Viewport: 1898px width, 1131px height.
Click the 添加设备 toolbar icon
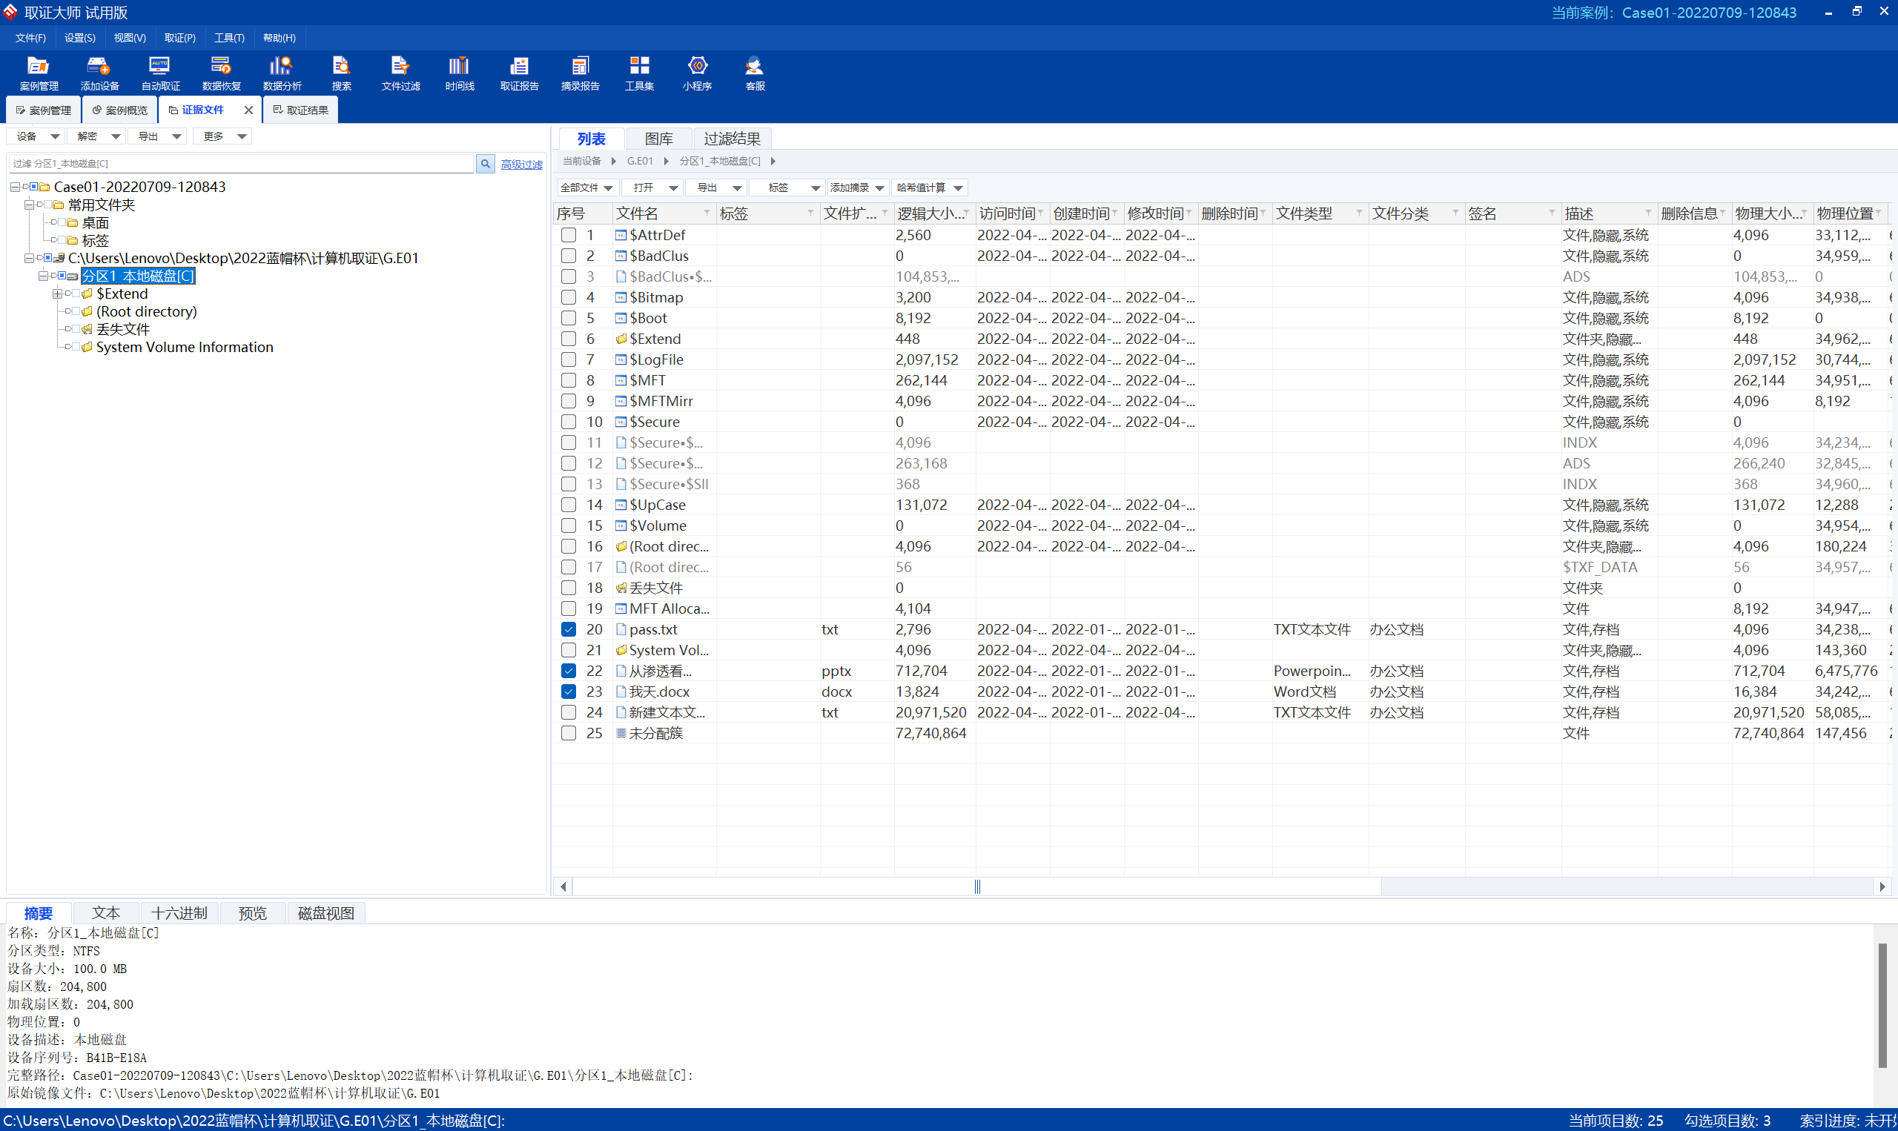(x=99, y=73)
